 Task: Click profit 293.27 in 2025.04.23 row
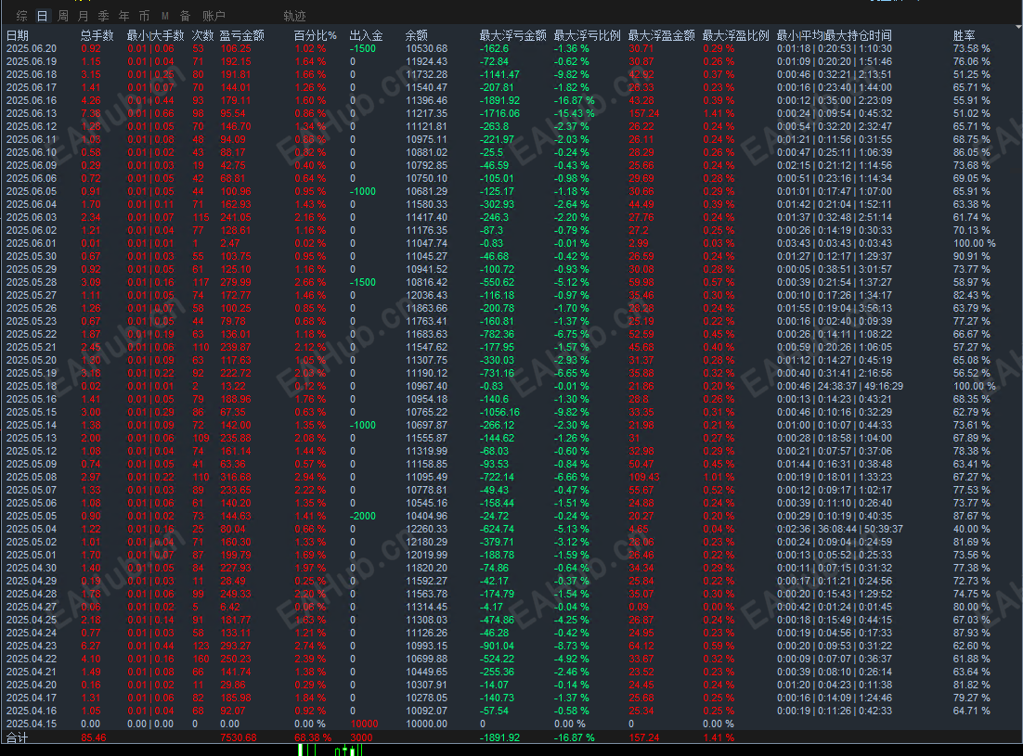pos(236,646)
